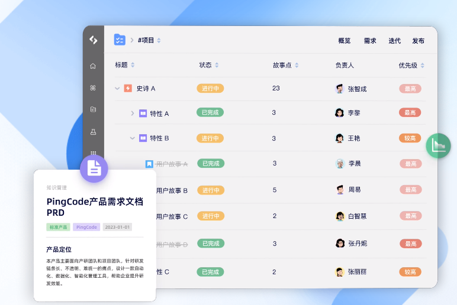
Task: Sort by the 状态 column arrows
Action: (217, 65)
